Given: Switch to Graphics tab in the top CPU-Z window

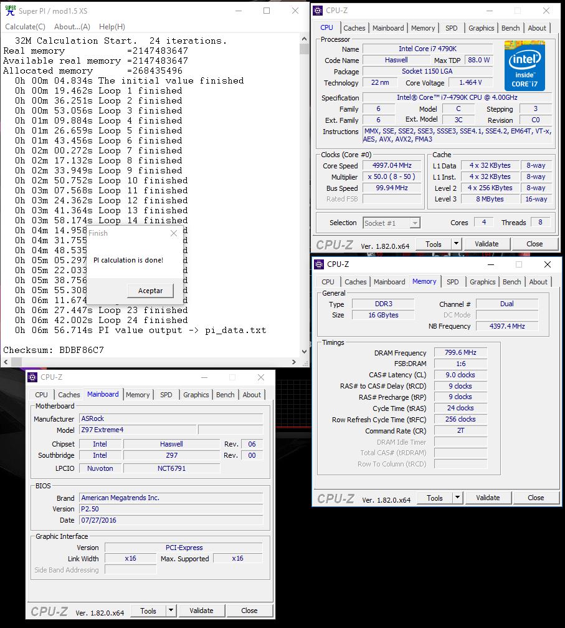Looking at the screenshot, I should [482, 28].
